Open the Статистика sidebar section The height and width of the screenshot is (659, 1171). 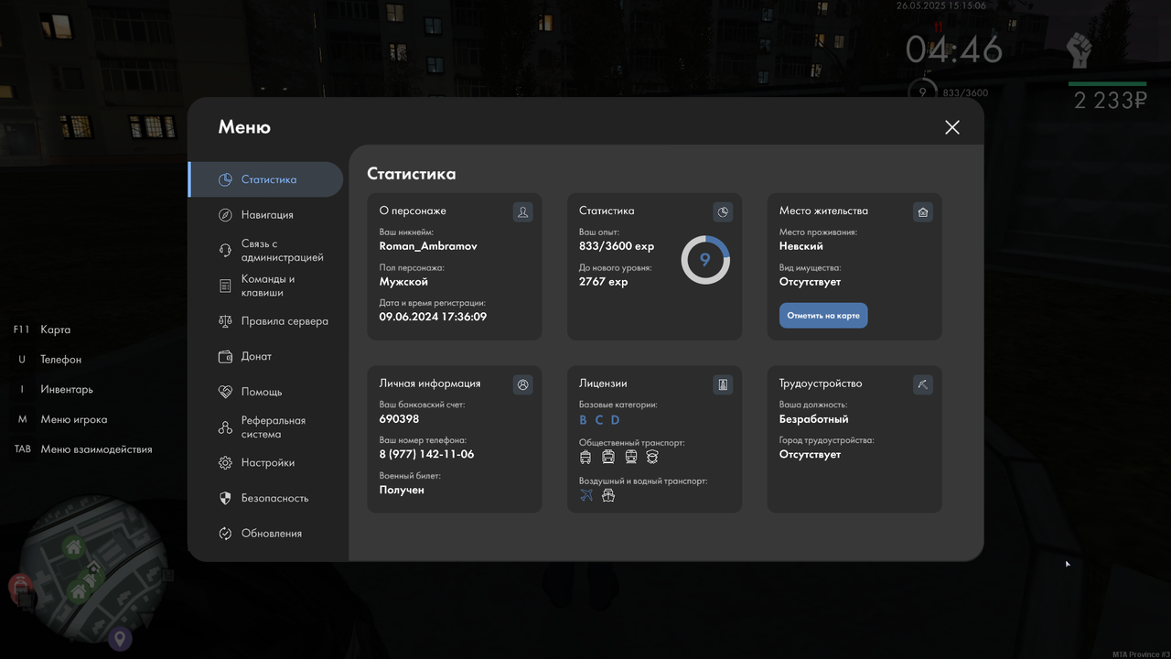[x=265, y=179]
